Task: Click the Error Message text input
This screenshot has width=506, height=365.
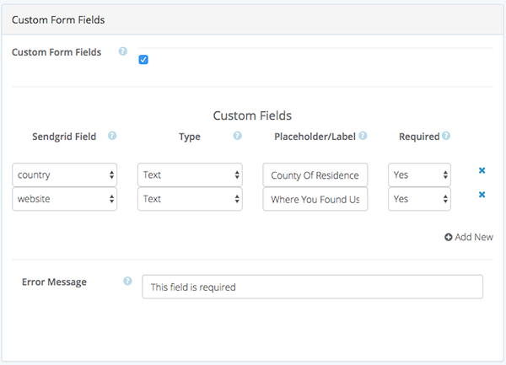Action: pyautogui.click(x=312, y=287)
